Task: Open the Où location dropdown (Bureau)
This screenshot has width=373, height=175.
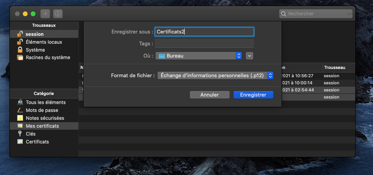Action: [x=199, y=56]
